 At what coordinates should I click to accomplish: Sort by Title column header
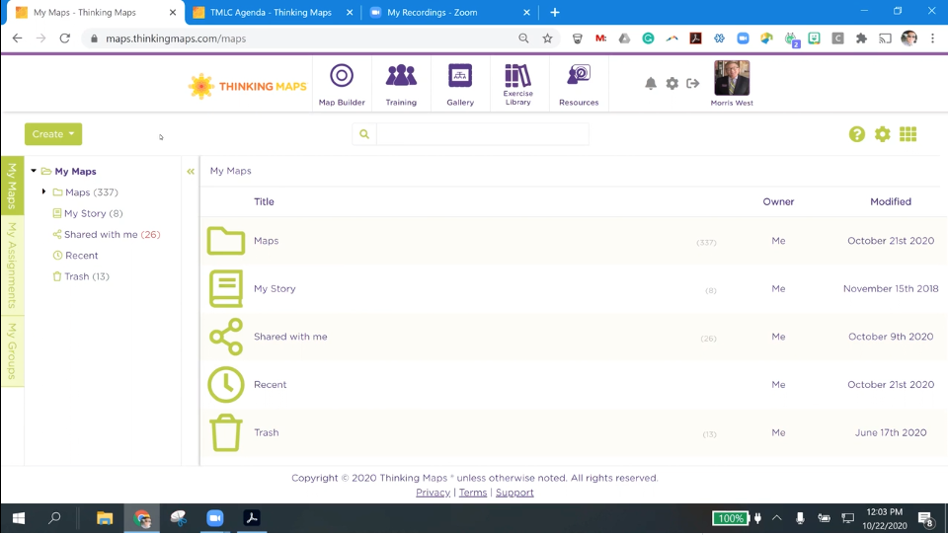(x=264, y=202)
